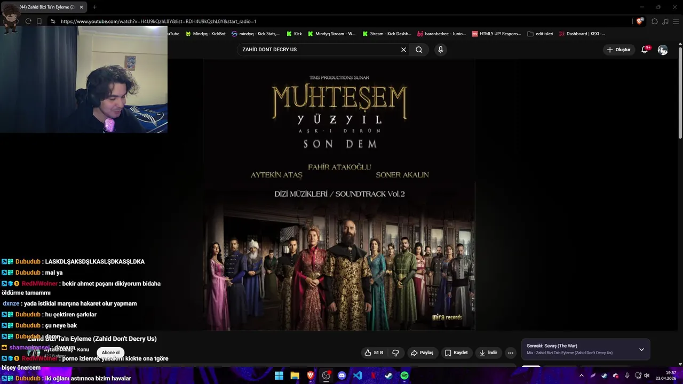Image resolution: width=683 pixels, height=384 pixels.
Task: Open HTML5 UP! Responsive bookmark
Action: click(497, 34)
